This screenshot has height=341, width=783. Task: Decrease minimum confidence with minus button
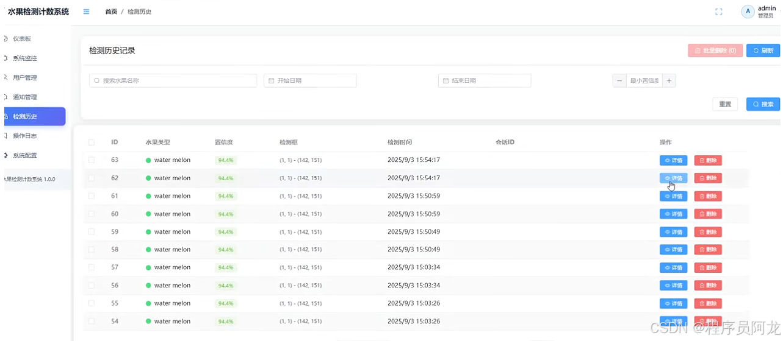[619, 80]
